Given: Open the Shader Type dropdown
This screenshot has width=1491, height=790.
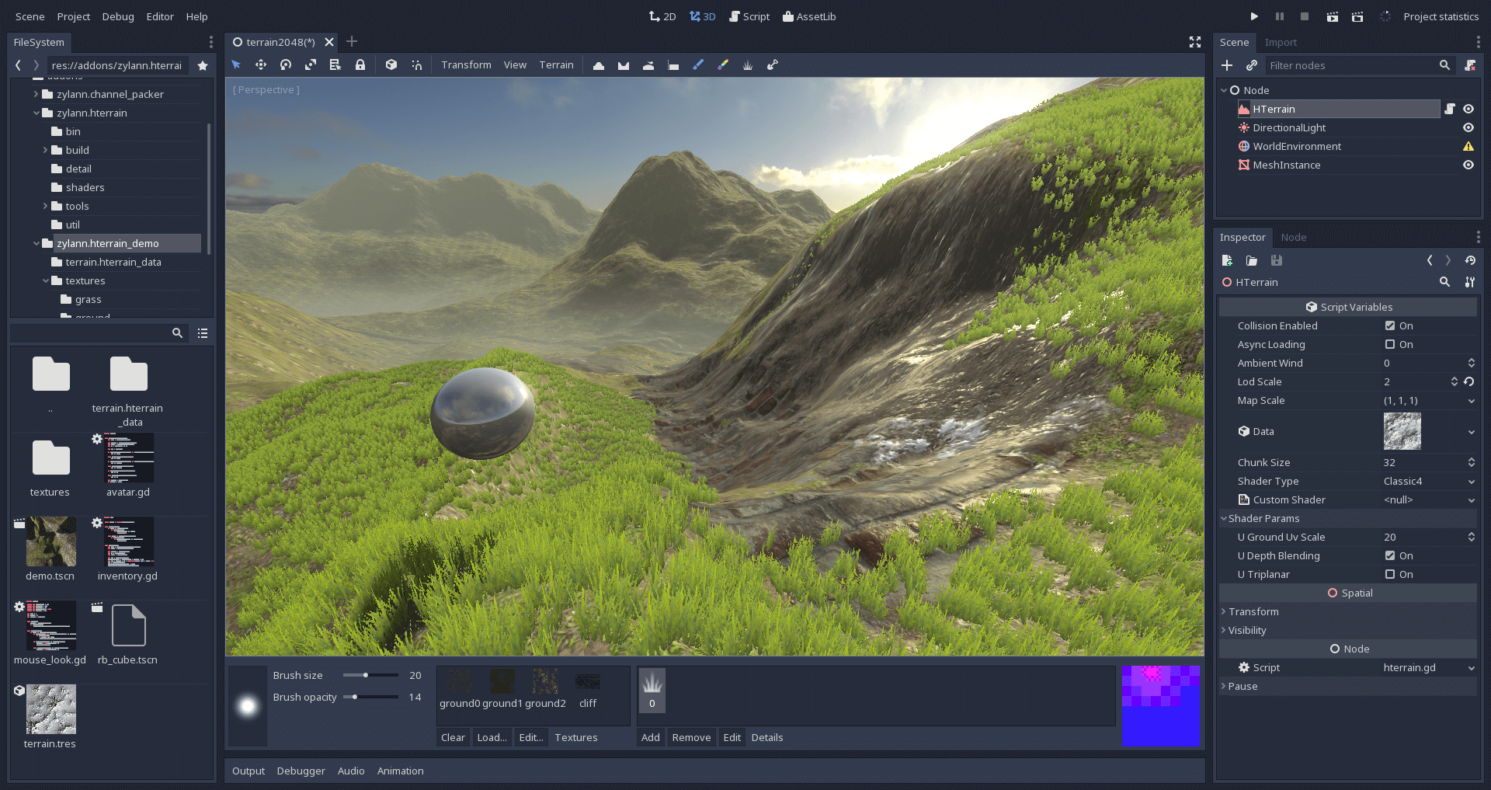Looking at the screenshot, I should pyautogui.click(x=1429, y=481).
